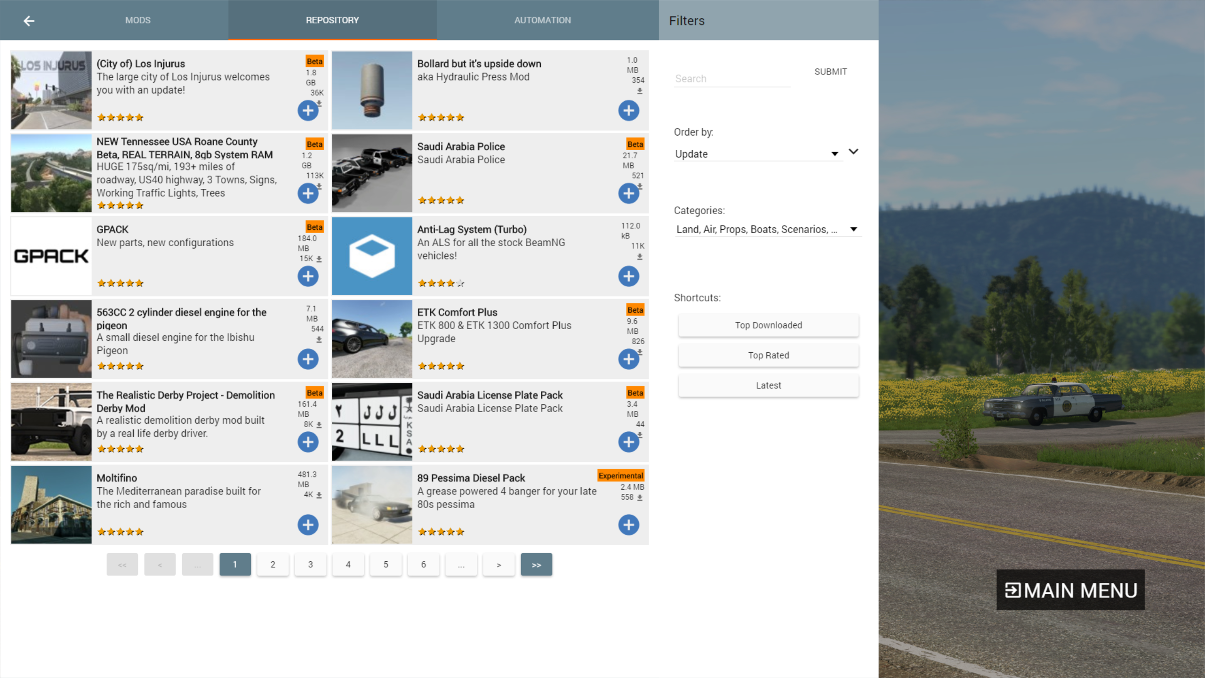This screenshot has height=678, width=1205.
Task: Add the ETK Comfort Plus mod
Action: point(628,359)
